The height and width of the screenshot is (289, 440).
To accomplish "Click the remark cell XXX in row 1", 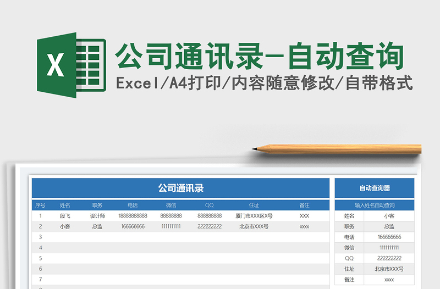I will (x=304, y=216).
